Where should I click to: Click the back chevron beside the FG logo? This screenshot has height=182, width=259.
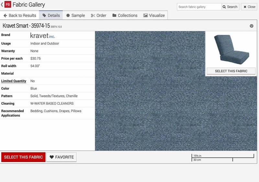(2, 5)
